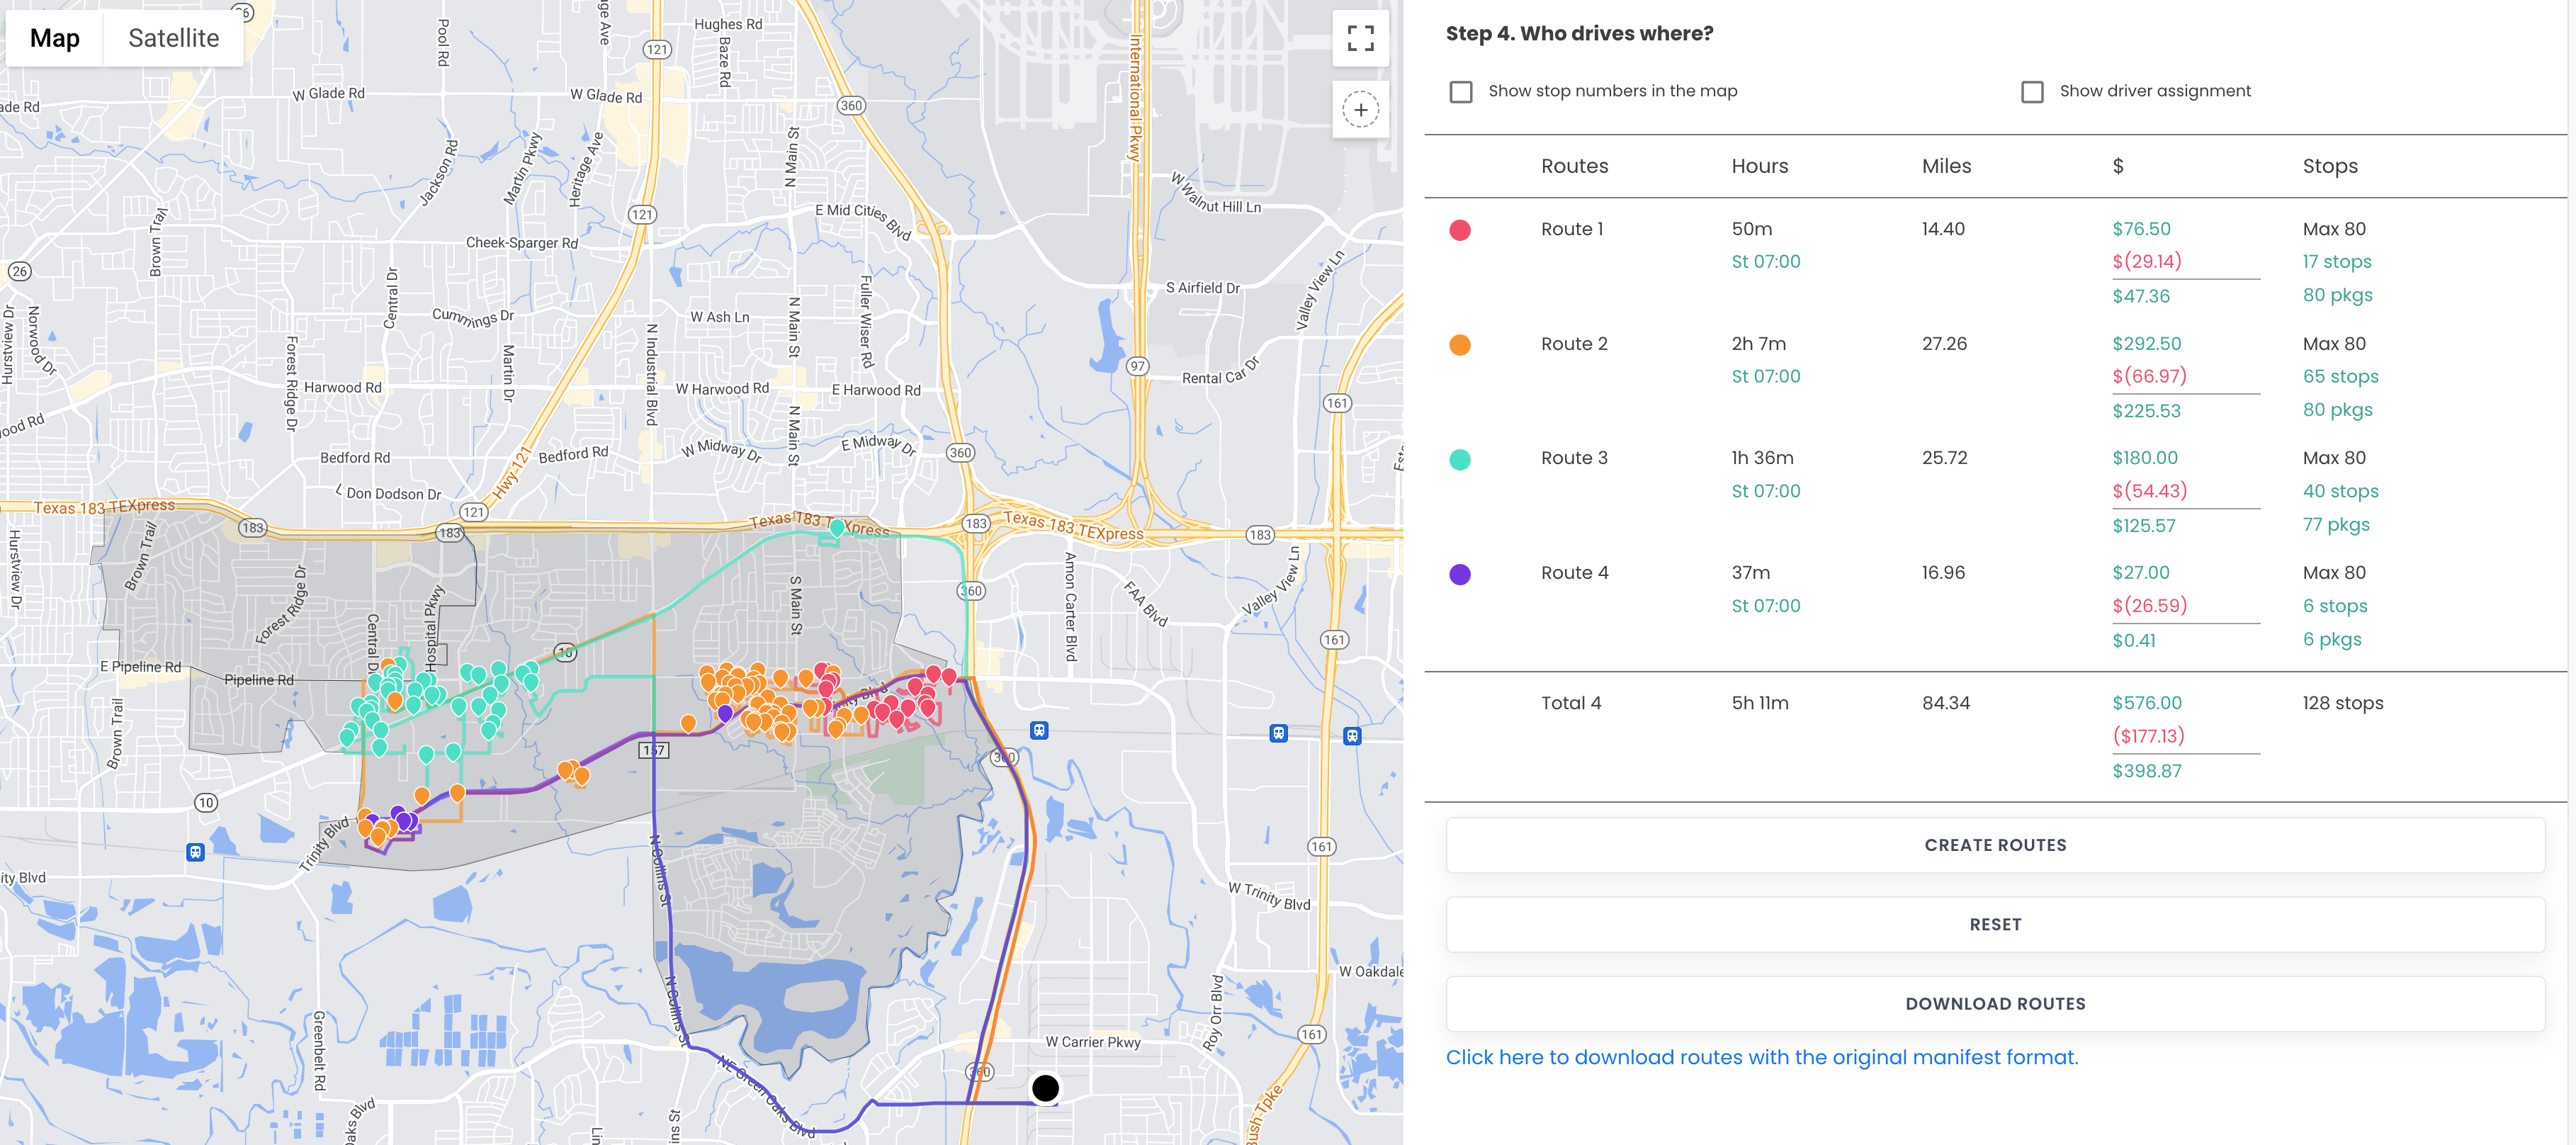This screenshot has height=1145, width=2576.
Task: Enable show driver assignment checkbox
Action: coord(2031,92)
